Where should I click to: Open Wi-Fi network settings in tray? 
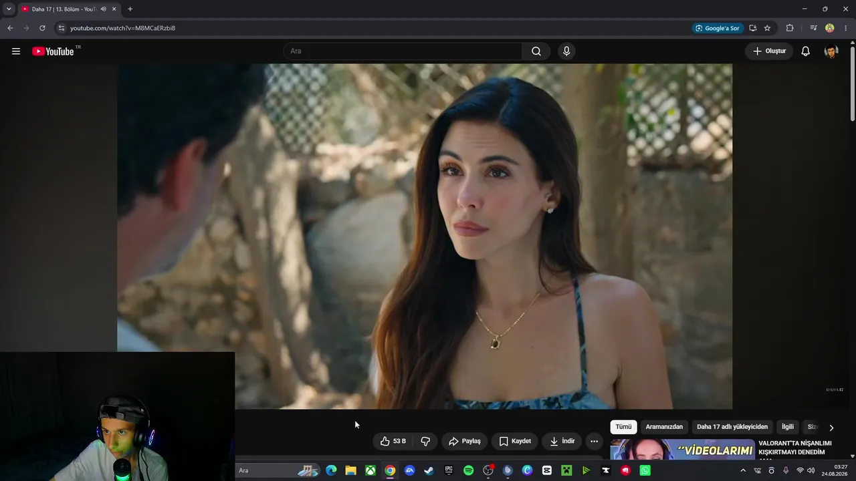[x=800, y=470]
